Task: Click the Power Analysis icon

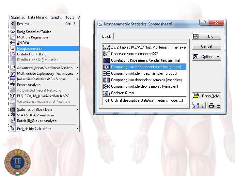Action: (13, 84)
